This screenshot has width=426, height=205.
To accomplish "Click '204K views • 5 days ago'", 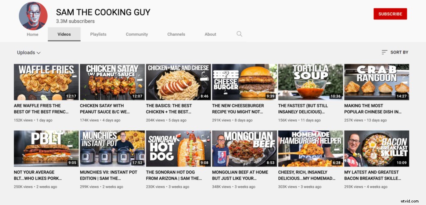I will (x=166, y=120).
